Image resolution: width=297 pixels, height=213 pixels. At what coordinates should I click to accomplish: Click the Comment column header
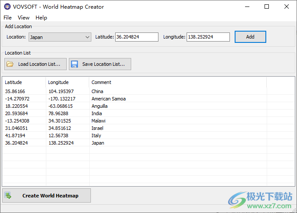click(x=178, y=82)
